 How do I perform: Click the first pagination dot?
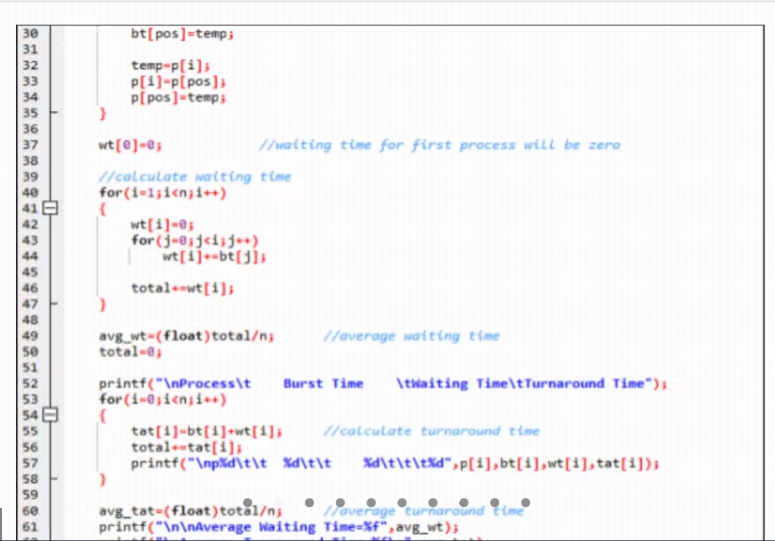tap(248, 503)
